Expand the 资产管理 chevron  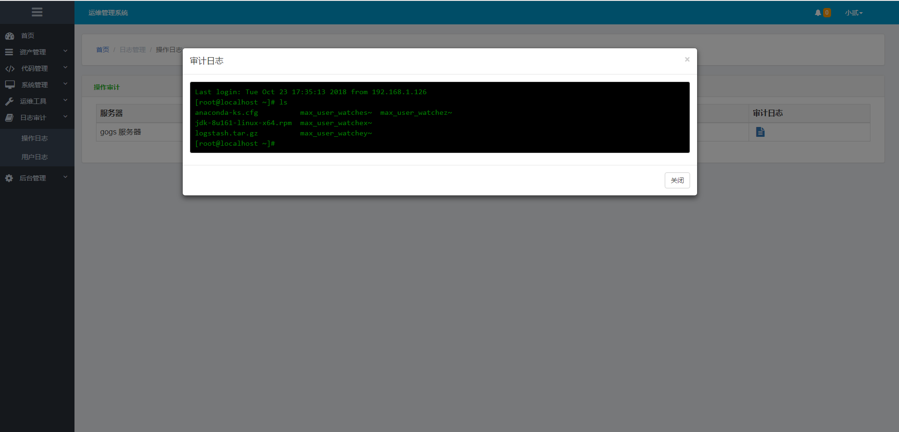[x=66, y=51]
